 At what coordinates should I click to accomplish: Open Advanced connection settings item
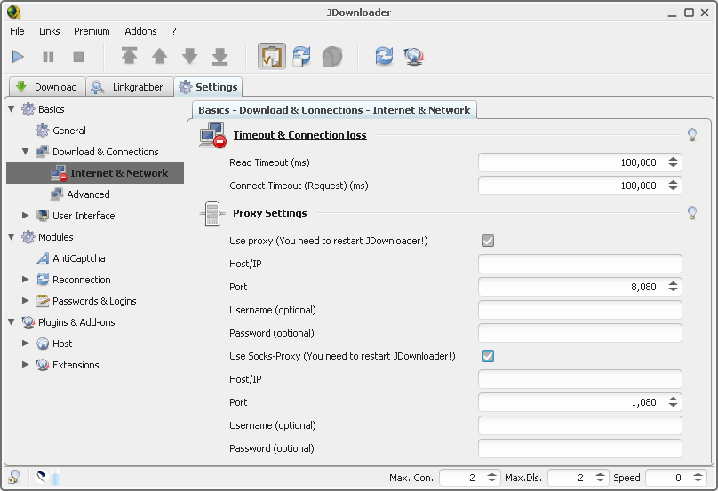[x=80, y=194]
